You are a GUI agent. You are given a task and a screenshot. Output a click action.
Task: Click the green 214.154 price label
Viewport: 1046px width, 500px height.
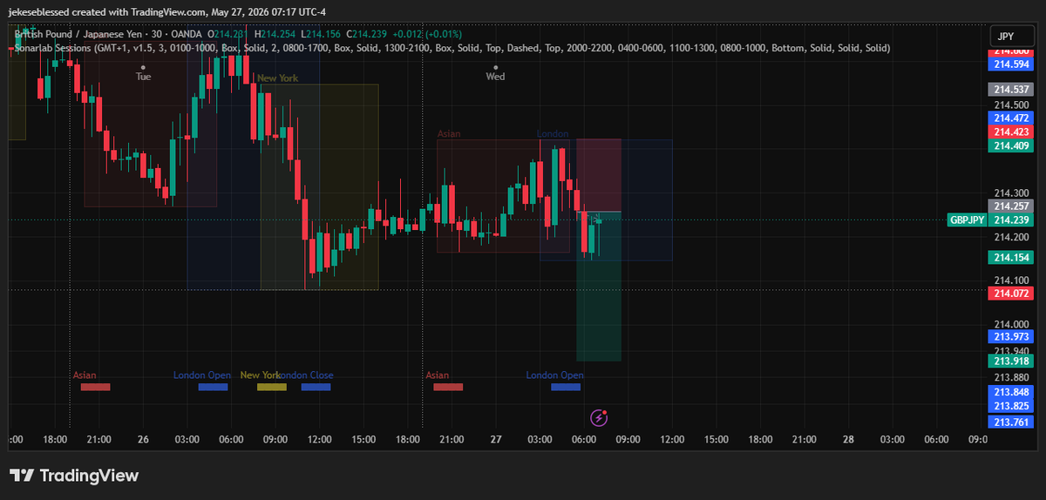click(x=1011, y=257)
